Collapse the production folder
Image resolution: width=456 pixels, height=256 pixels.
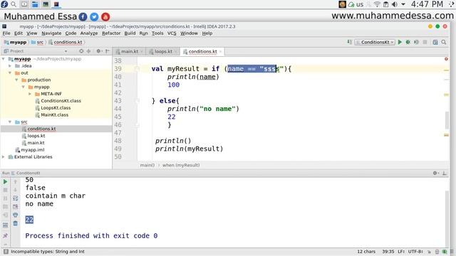tap(16, 80)
